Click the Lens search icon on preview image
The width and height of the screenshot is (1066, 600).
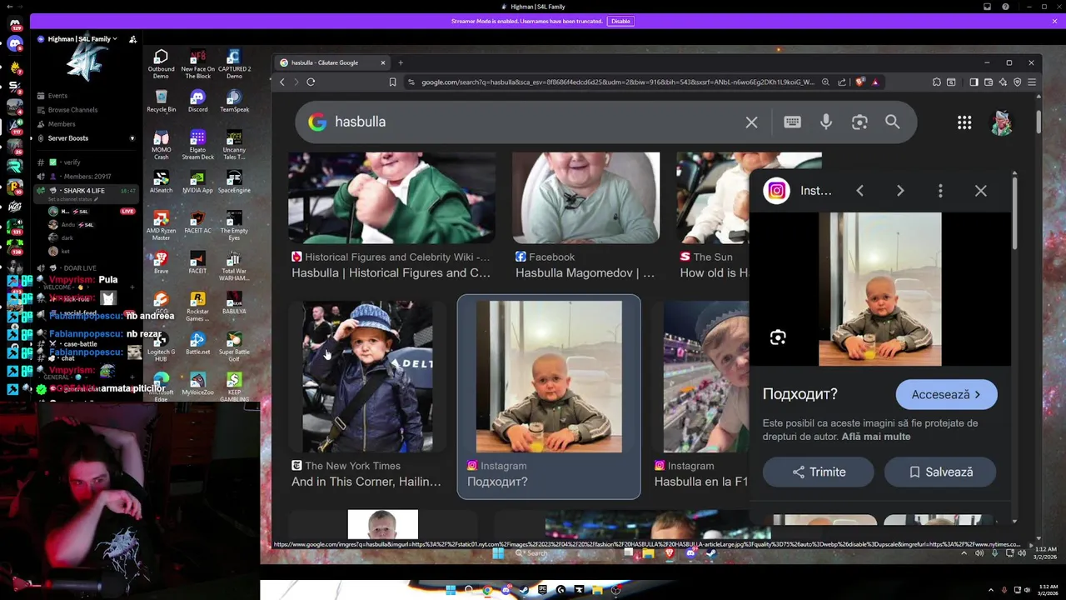tap(778, 337)
